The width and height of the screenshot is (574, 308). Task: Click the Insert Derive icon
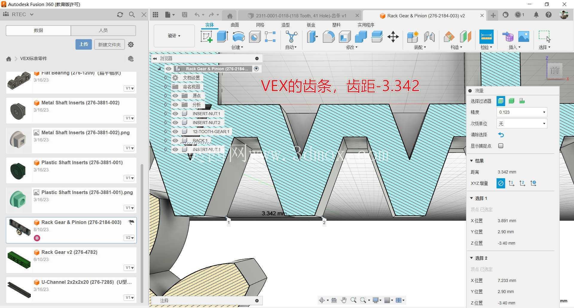[508, 37]
